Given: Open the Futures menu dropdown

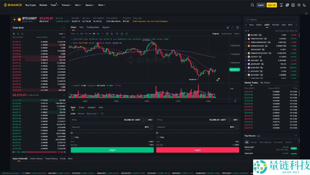Looking at the screenshot, I should point(67,5).
